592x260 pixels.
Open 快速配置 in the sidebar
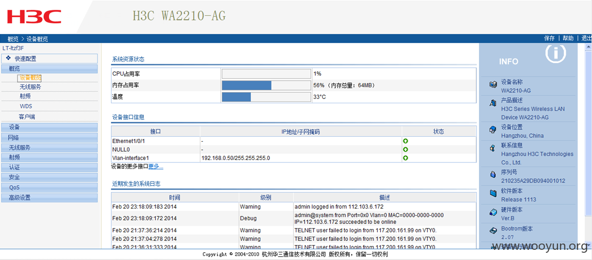pyautogui.click(x=49, y=59)
